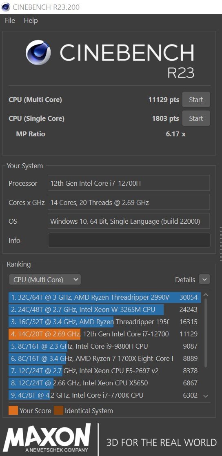Click the orange Your Score legend swatch

point(13,410)
